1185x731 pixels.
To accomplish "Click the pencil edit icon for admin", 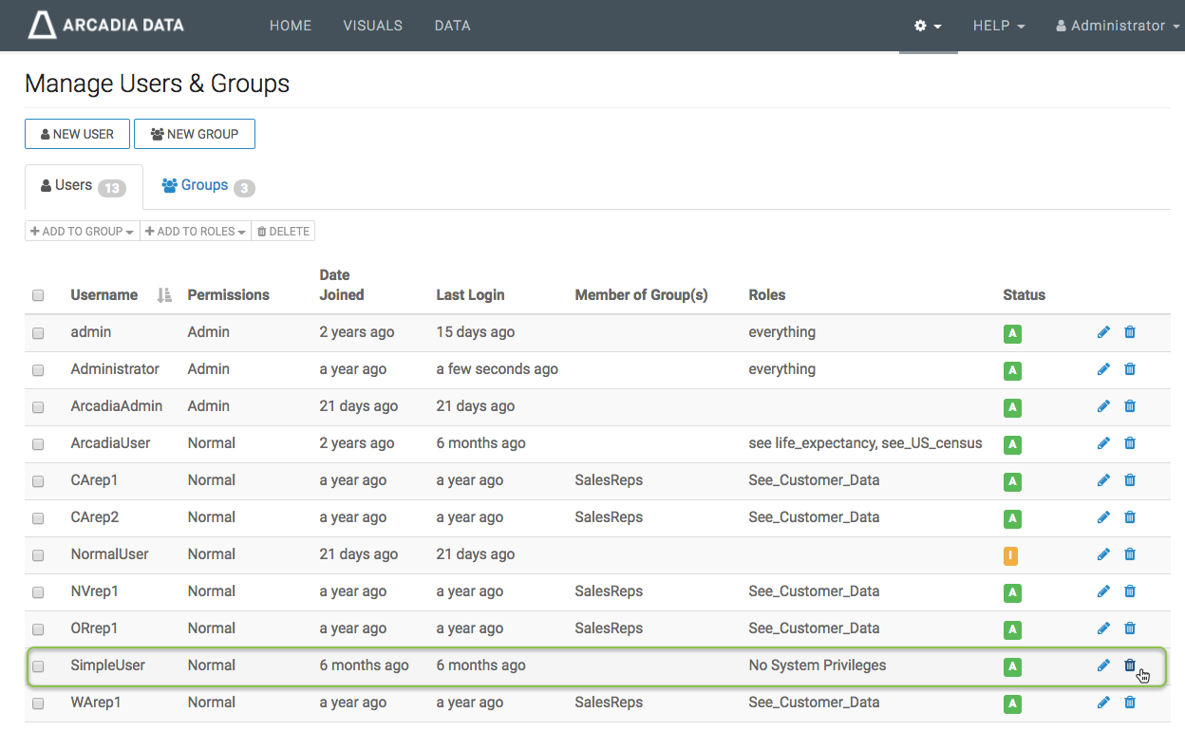I will [x=1103, y=332].
